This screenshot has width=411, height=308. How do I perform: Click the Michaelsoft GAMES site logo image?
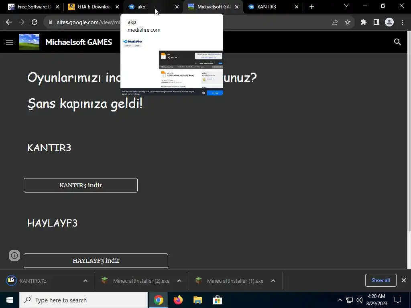29,42
